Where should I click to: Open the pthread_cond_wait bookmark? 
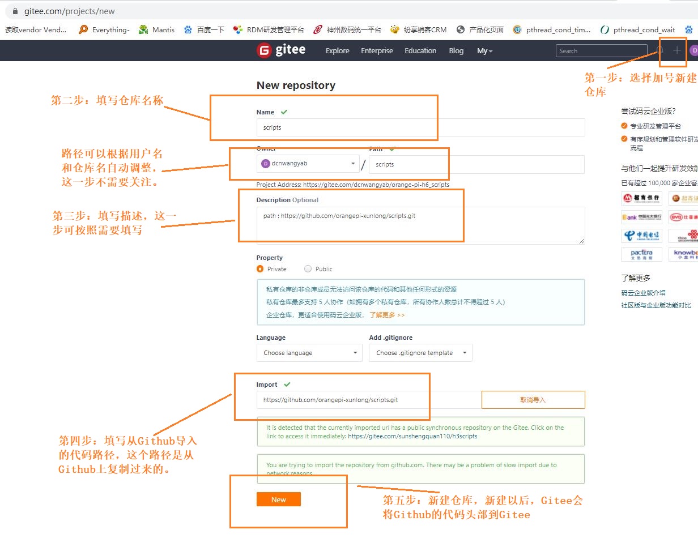point(638,29)
